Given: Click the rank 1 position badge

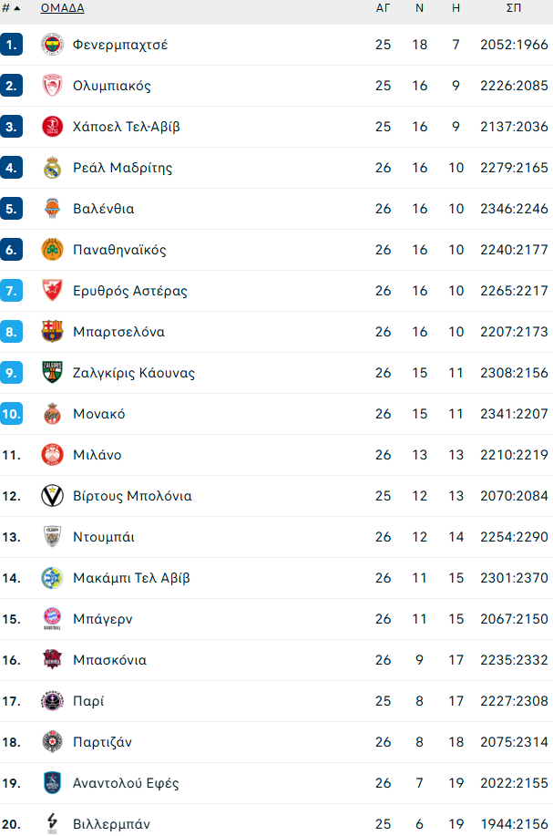Looking at the screenshot, I should click(x=11, y=45).
